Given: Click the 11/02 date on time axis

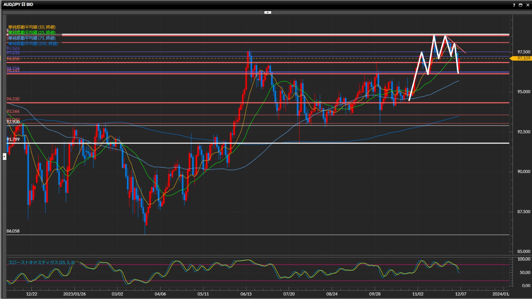Looking at the screenshot, I should click(x=418, y=294).
